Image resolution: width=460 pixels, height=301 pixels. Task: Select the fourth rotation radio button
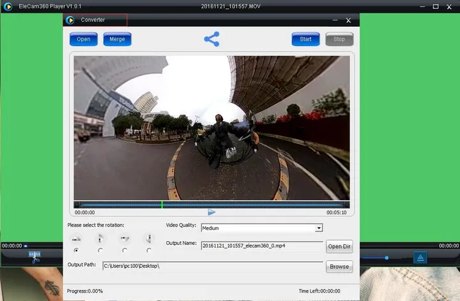click(149, 251)
